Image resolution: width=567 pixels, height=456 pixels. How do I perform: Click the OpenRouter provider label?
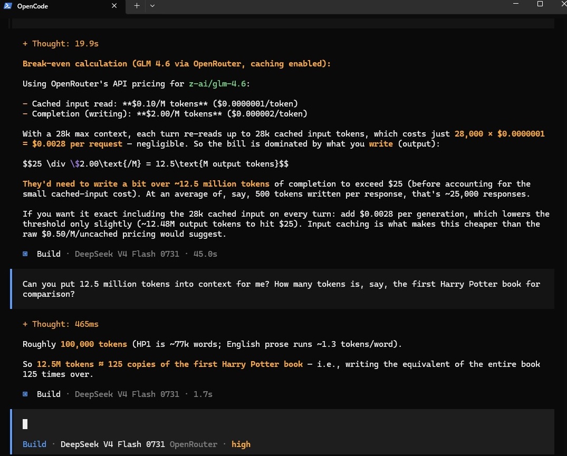194,444
